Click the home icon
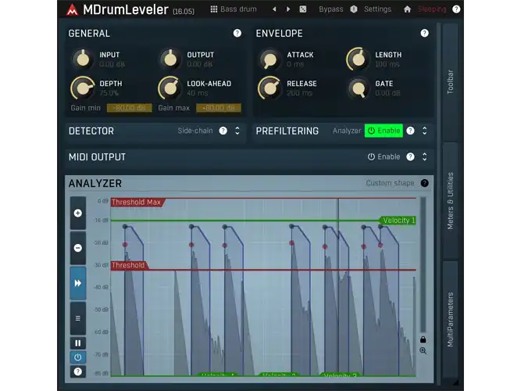 click(408, 9)
